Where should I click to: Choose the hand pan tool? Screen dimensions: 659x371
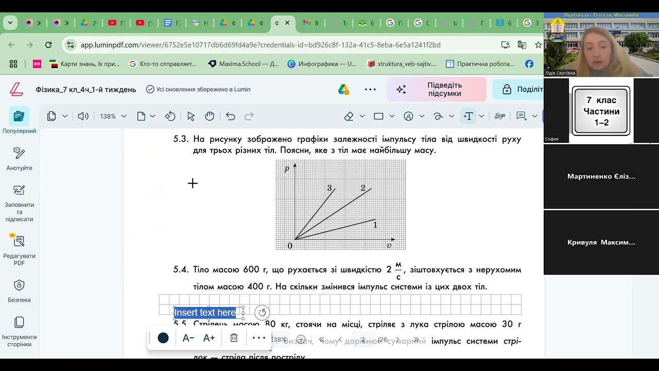(210, 116)
